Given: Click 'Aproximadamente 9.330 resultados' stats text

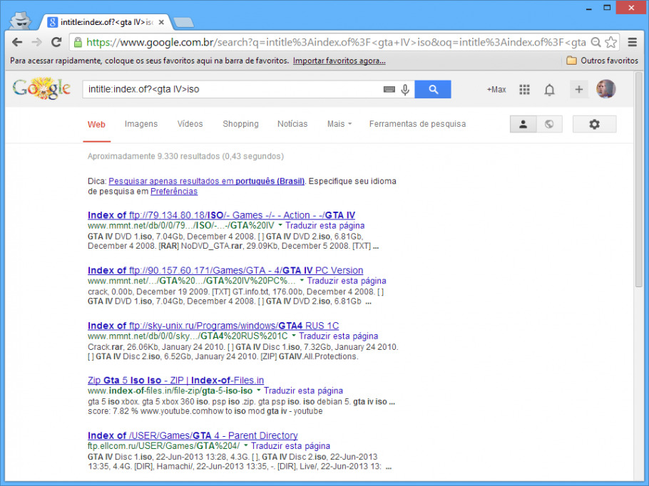Looking at the screenshot, I should click(x=186, y=156).
